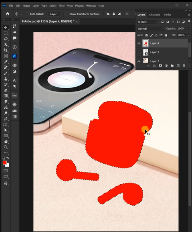Enable Show Transform Controls checkbox

pyautogui.click(x=67, y=14)
